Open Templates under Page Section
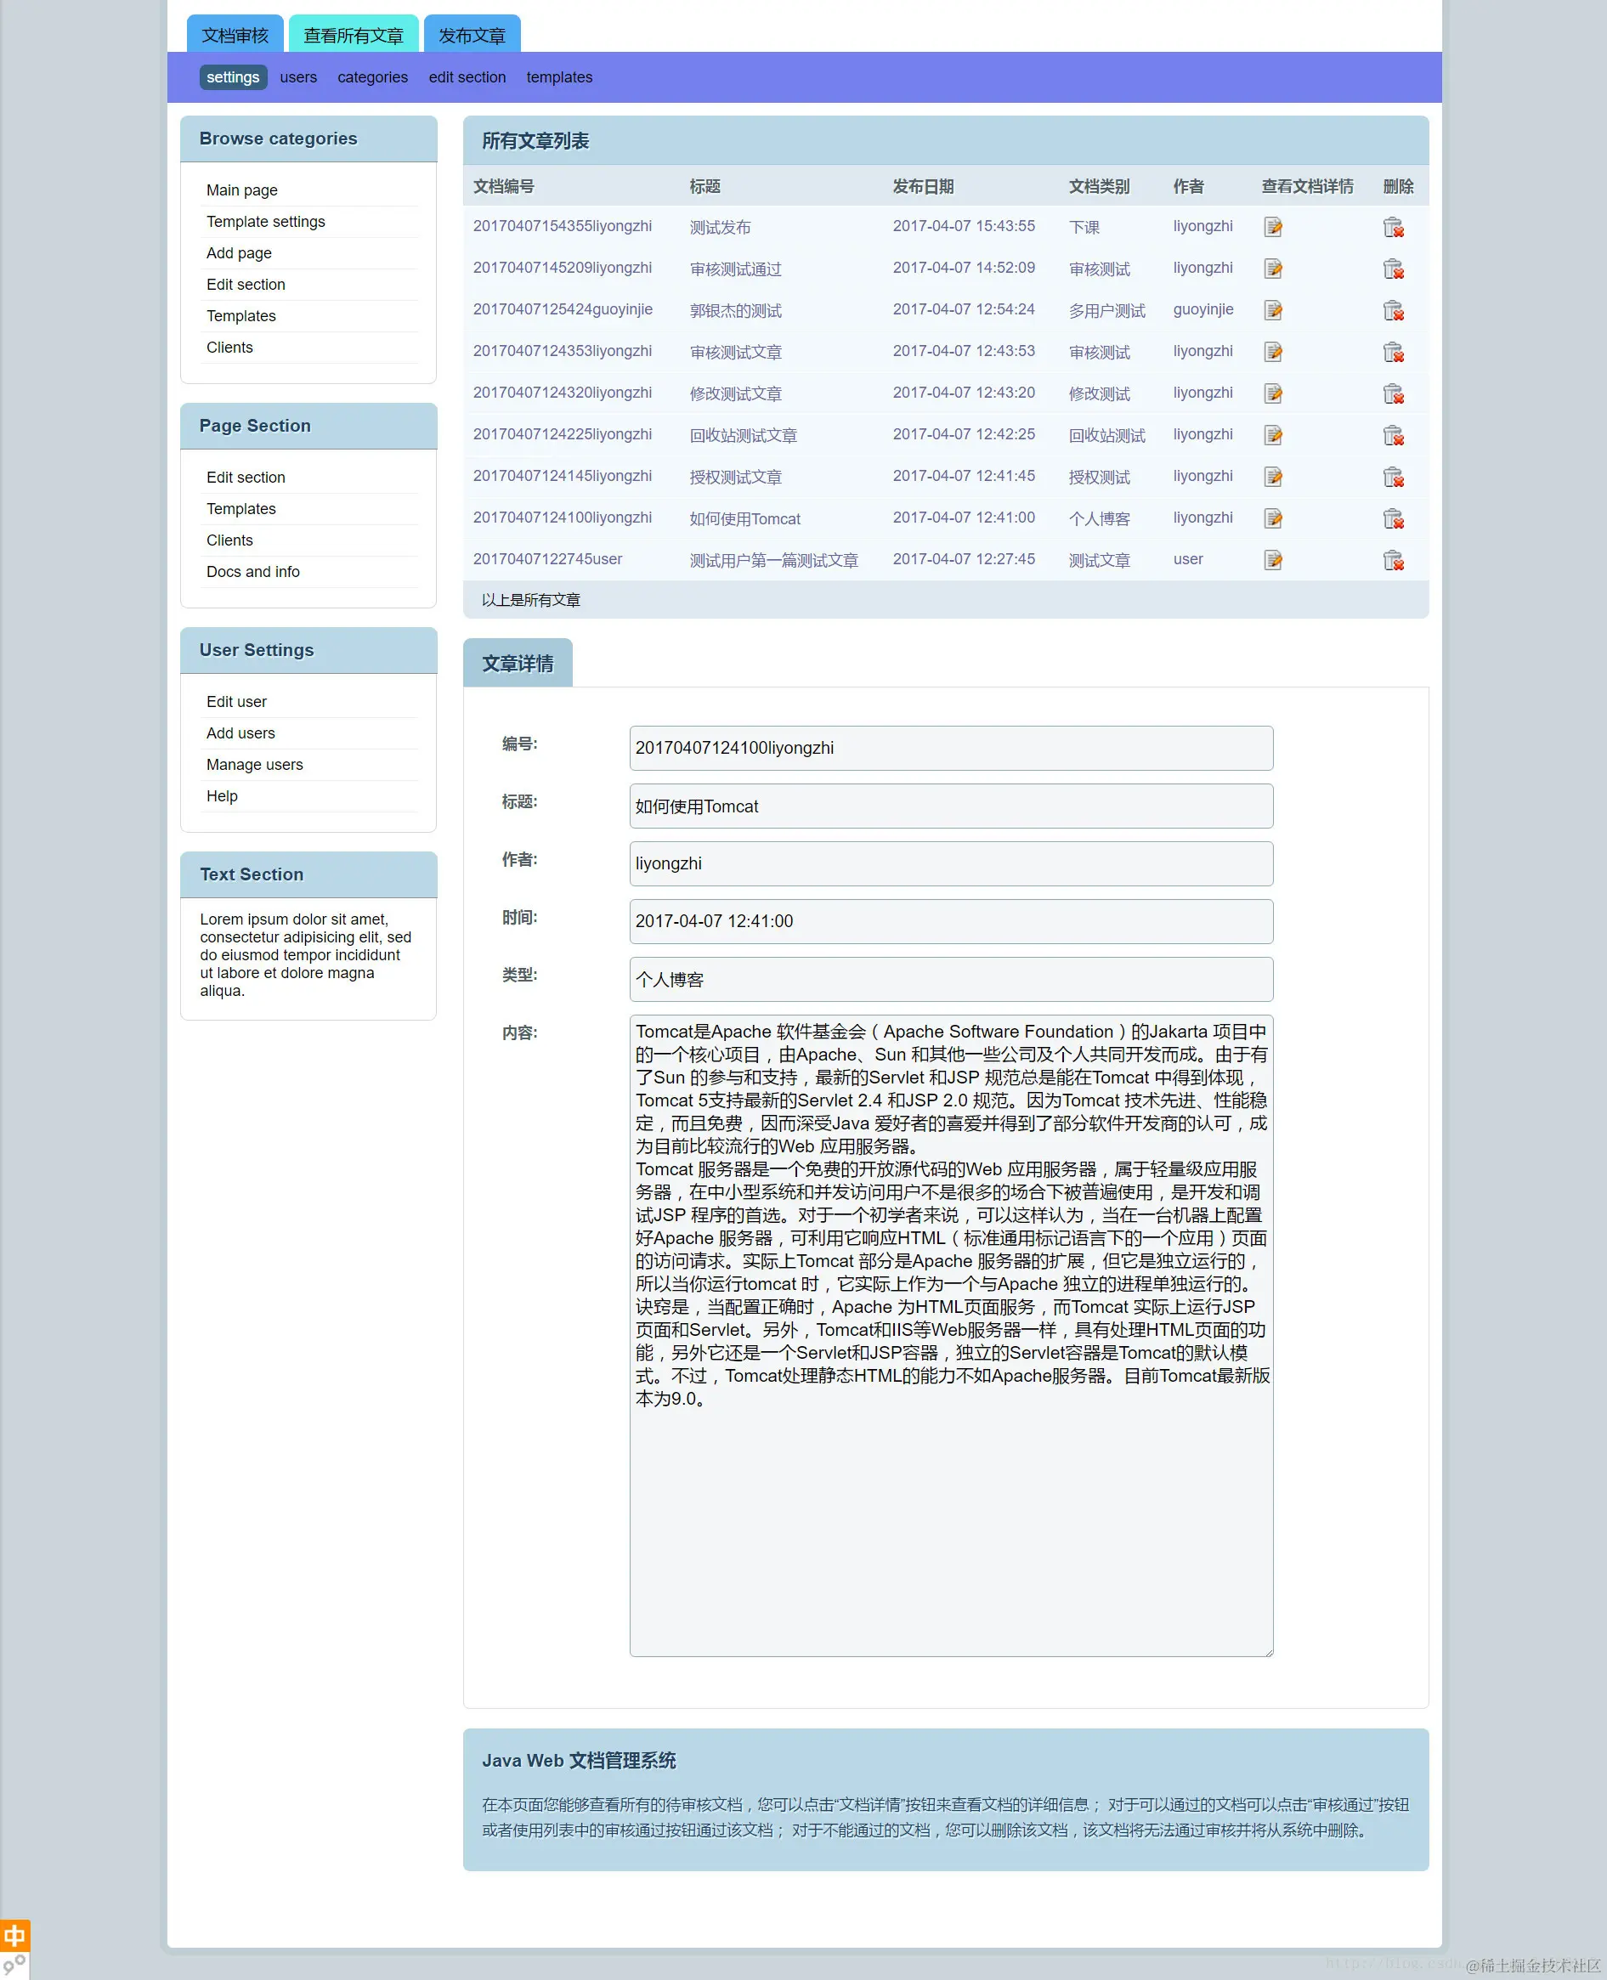The width and height of the screenshot is (1607, 1980). (240, 508)
